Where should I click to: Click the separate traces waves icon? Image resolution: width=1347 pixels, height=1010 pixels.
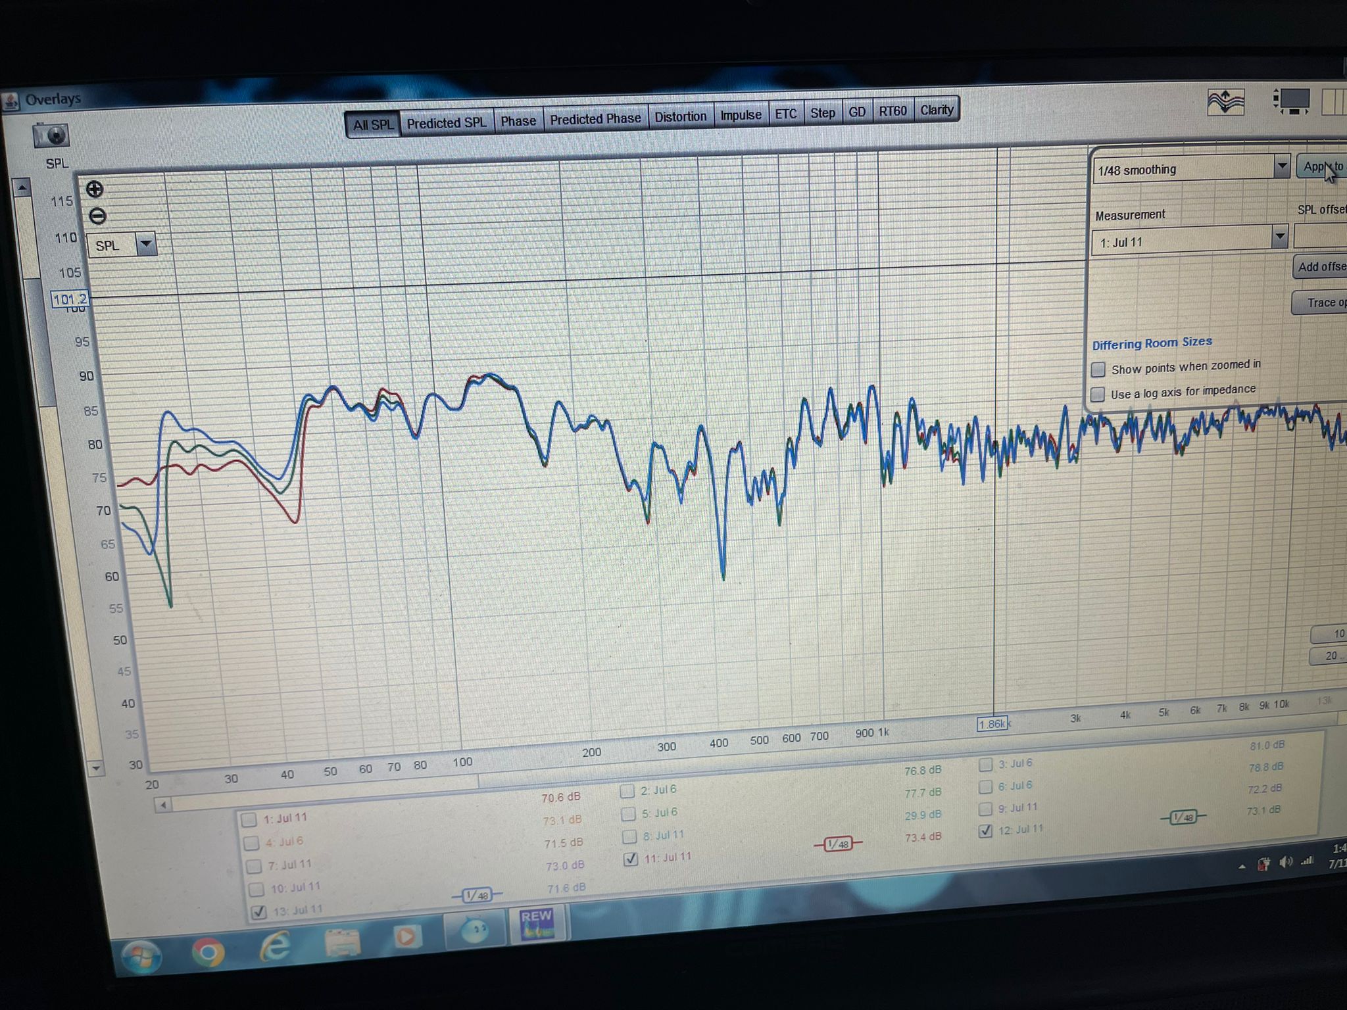pos(1226,103)
